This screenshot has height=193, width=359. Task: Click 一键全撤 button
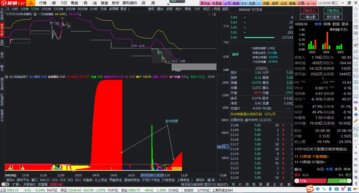(309, 17)
